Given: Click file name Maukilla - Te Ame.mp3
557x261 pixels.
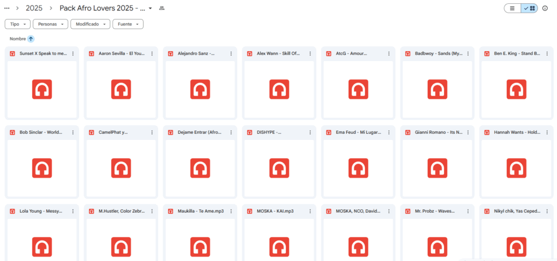Looking at the screenshot, I should (201, 211).
